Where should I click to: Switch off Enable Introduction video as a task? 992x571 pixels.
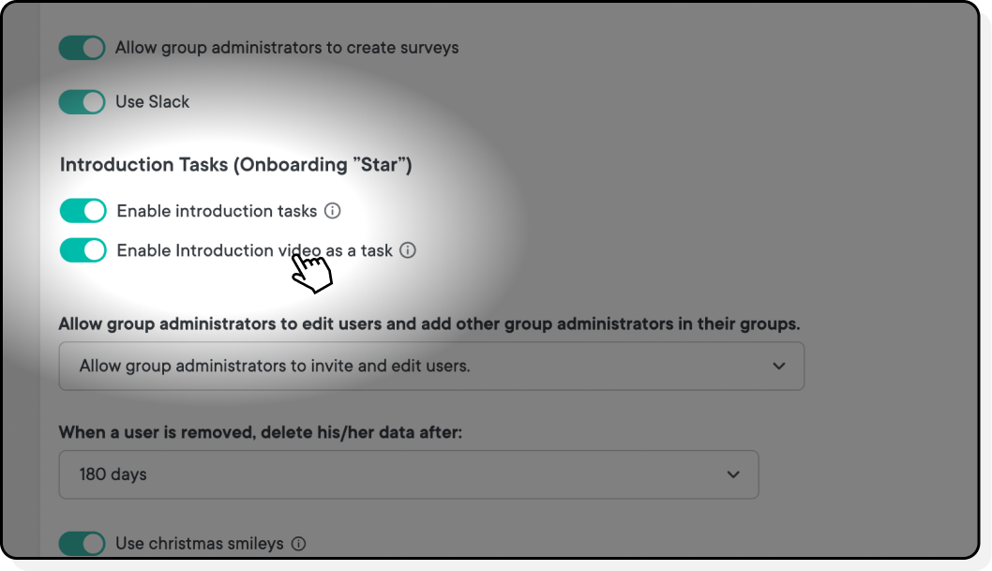(x=83, y=250)
